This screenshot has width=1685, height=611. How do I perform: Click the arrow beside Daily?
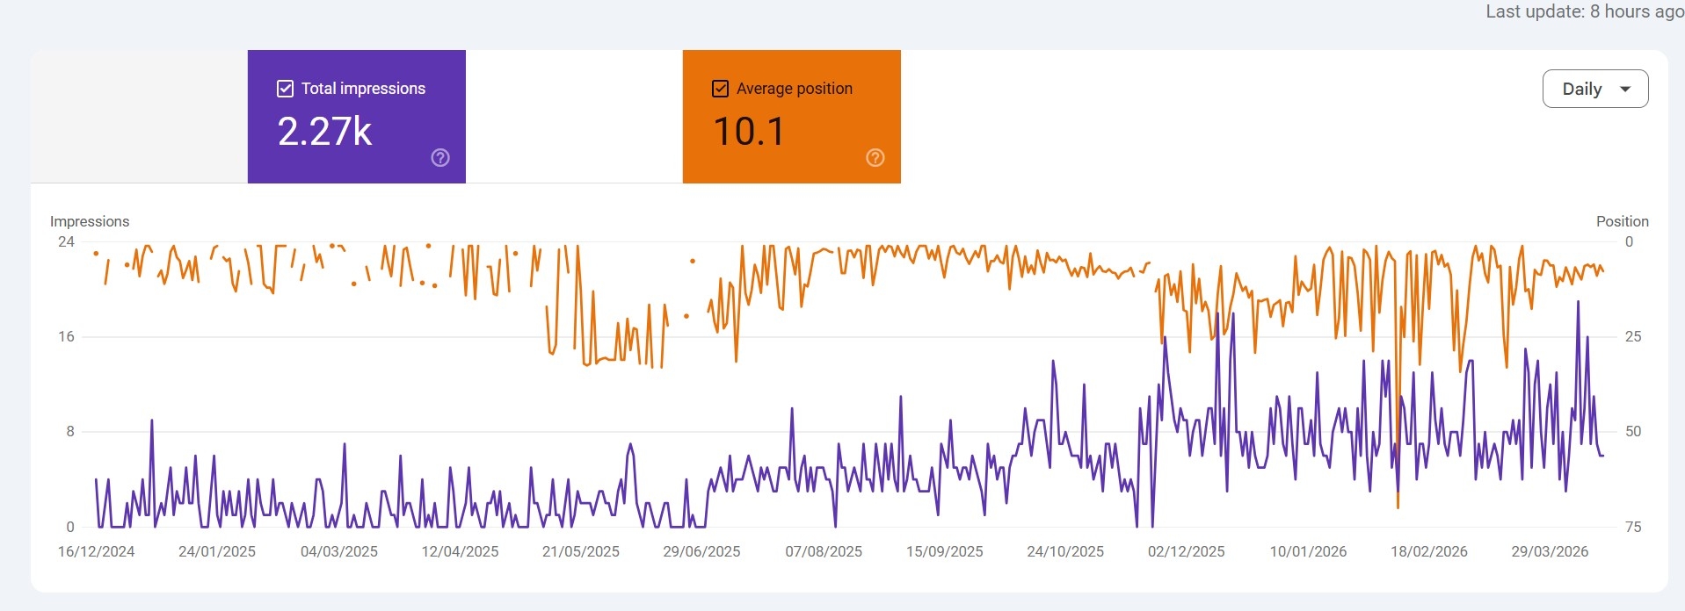click(x=1625, y=89)
